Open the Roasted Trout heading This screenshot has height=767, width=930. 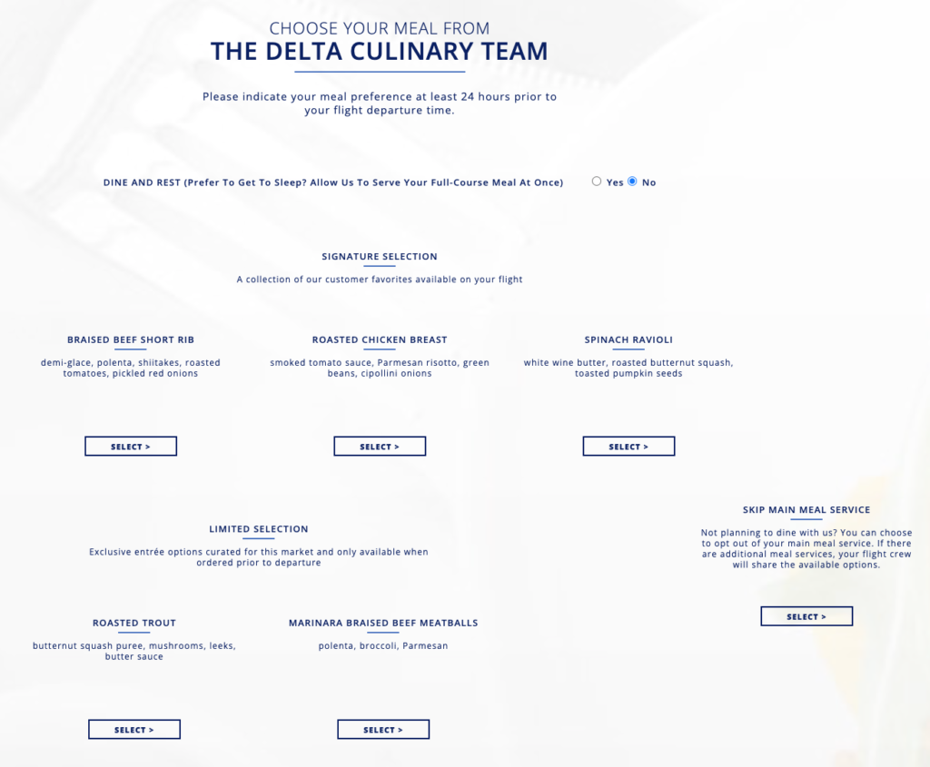tap(134, 623)
